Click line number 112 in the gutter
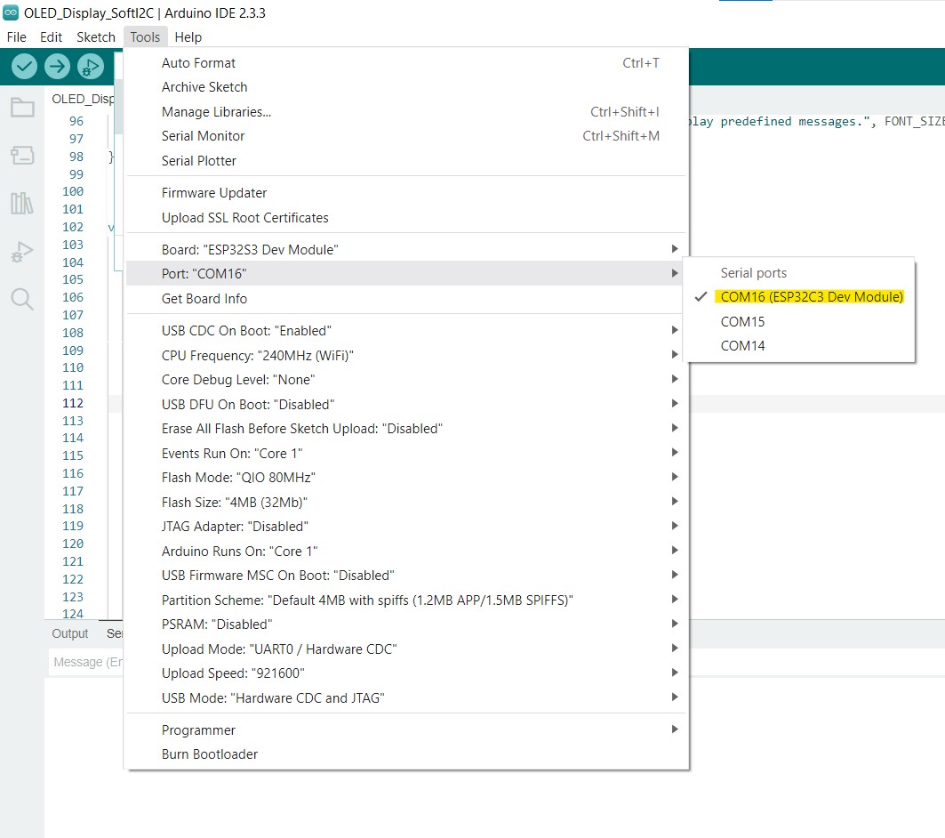 (73, 403)
